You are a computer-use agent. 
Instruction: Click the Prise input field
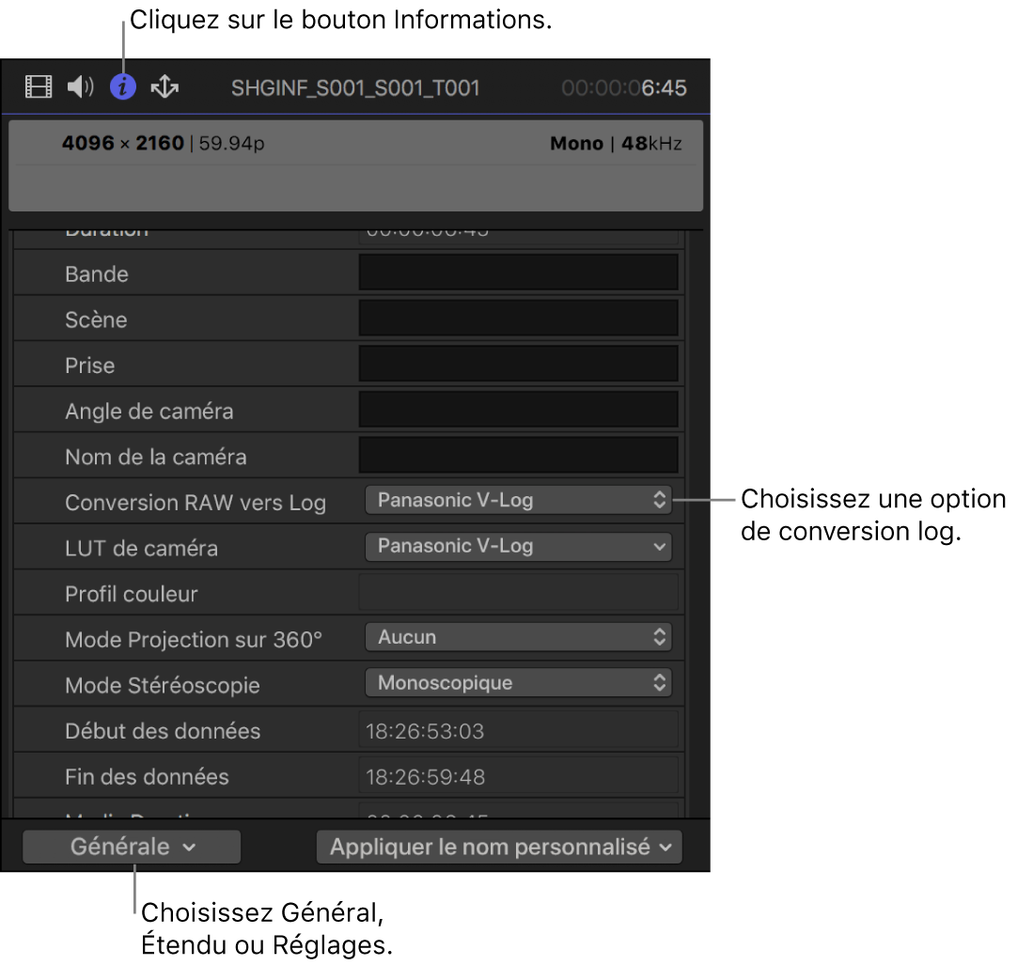pyautogui.click(x=518, y=364)
